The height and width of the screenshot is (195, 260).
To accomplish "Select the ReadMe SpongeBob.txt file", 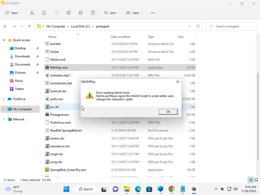I will (120, 130).
